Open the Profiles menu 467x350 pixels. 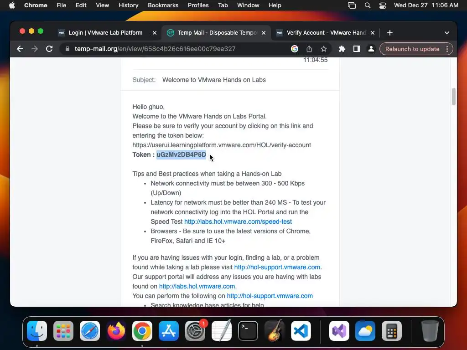tap(198, 5)
